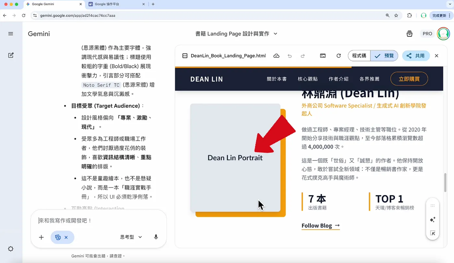The image size is (454, 263).
Task: Open the Chrome extensions puzzle icon
Action: click(x=409, y=15)
